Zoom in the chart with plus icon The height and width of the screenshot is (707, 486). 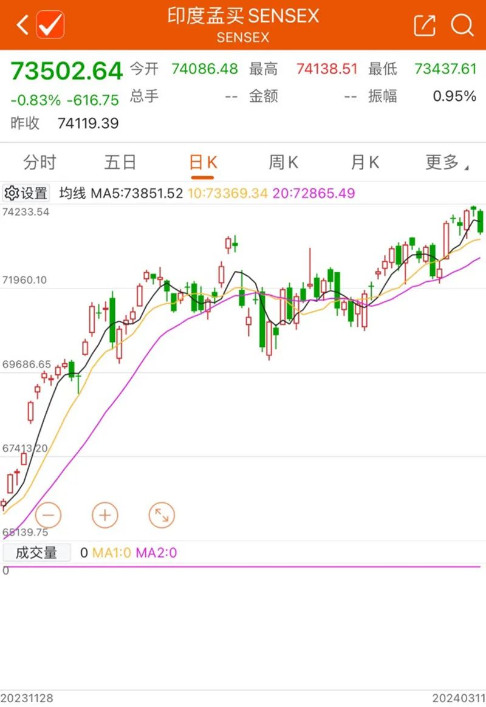(x=105, y=515)
